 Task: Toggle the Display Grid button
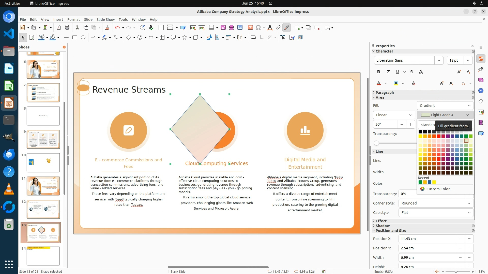[161, 27]
